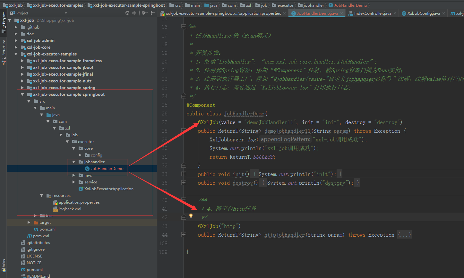The height and width of the screenshot is (278, 464).
Task: Expand the xxl-job-executor-sample-jboot arrow
Action: point(22,68)
